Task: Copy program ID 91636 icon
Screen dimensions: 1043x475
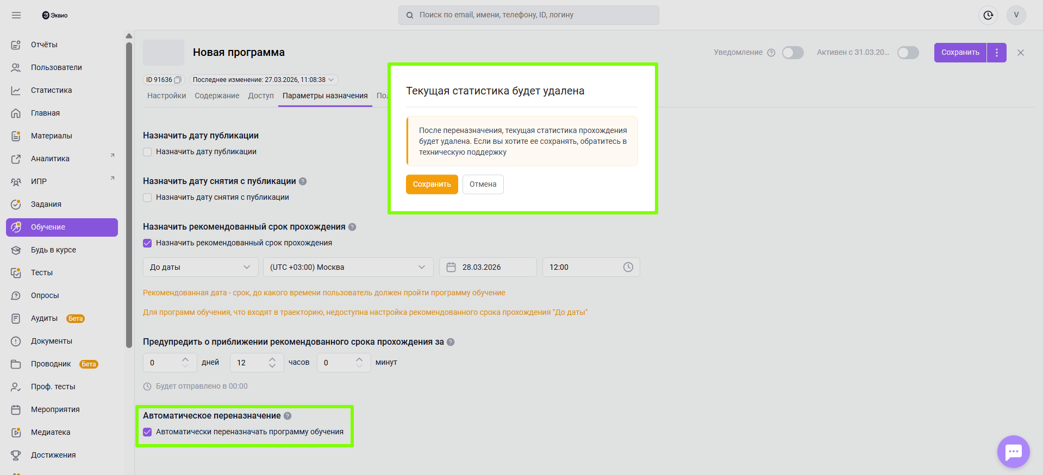Action: tap(177, 80)
